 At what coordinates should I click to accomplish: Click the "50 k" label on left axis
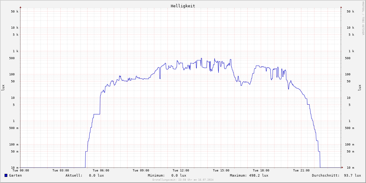point(15,12)
